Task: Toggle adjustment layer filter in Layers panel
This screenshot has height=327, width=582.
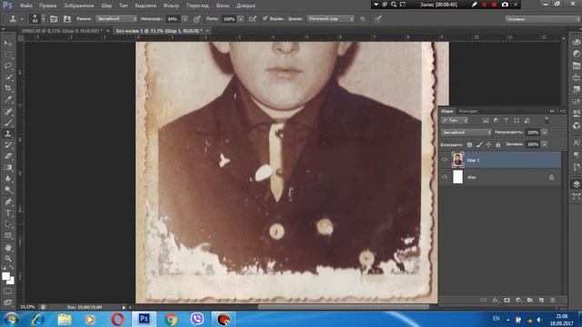Action: [496, 121]
